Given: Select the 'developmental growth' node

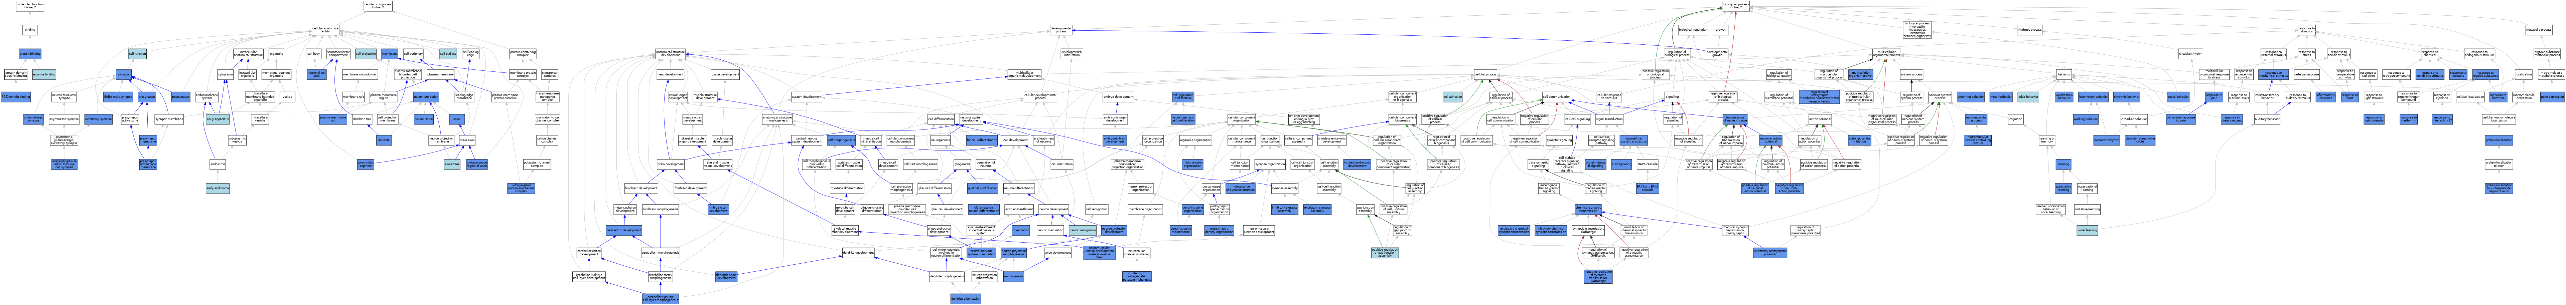Looking at the screenshot, I should coord(1717,54).
